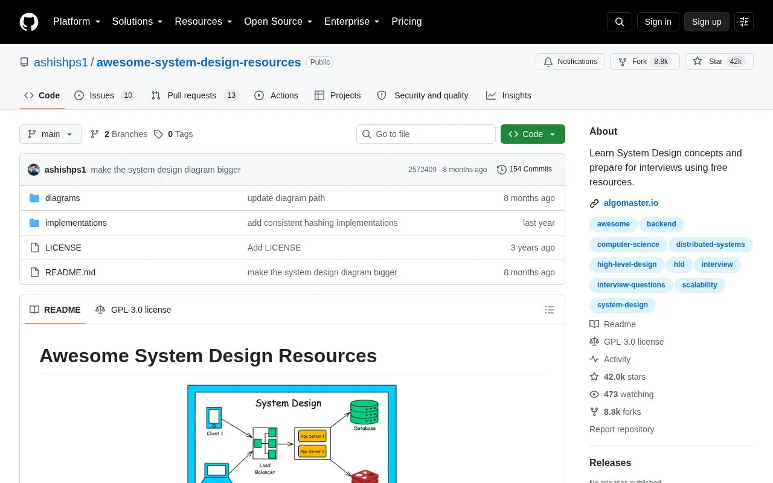
Task: Click the branch icon beside 2 Branches
Action: pyautogui.click(x=95, y=134)
